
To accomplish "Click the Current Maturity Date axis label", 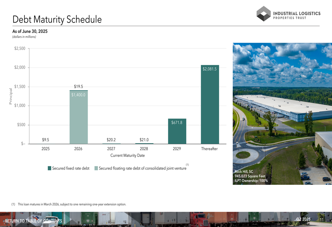I will click(127, 155).
